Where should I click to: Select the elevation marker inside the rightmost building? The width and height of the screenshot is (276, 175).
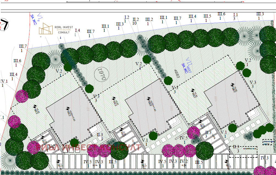pyautogui.click(x=233, y=87)
